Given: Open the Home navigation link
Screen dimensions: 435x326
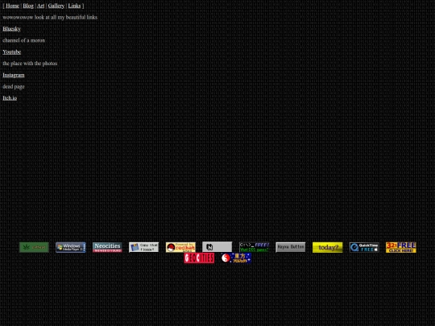Looking at the screenshot, I should coord(12,6).
